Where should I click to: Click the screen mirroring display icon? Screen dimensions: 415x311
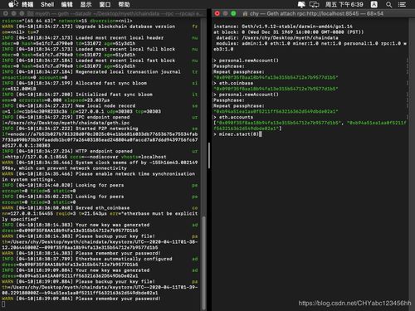click(x=315, y=4)
